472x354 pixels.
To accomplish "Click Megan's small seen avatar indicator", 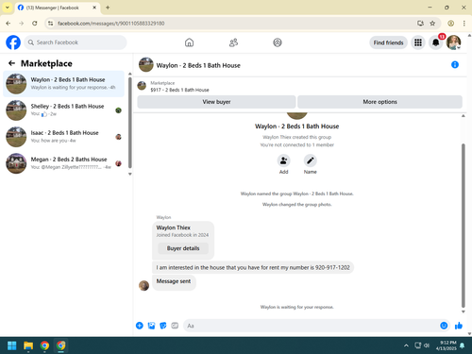I will tap(118, 163).
